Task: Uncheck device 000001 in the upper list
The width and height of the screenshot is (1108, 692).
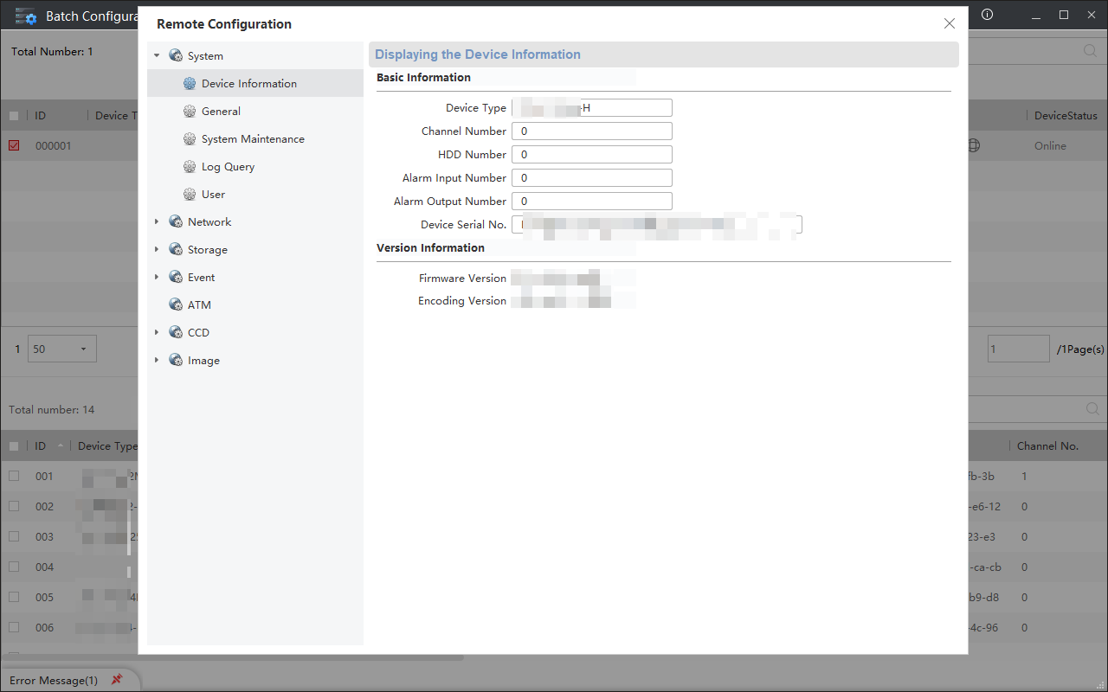Action: [x=13, y=145]
